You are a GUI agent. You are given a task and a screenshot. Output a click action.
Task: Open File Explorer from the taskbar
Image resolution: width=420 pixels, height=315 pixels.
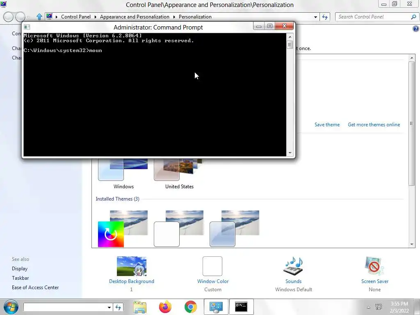[x=140, y=307]
